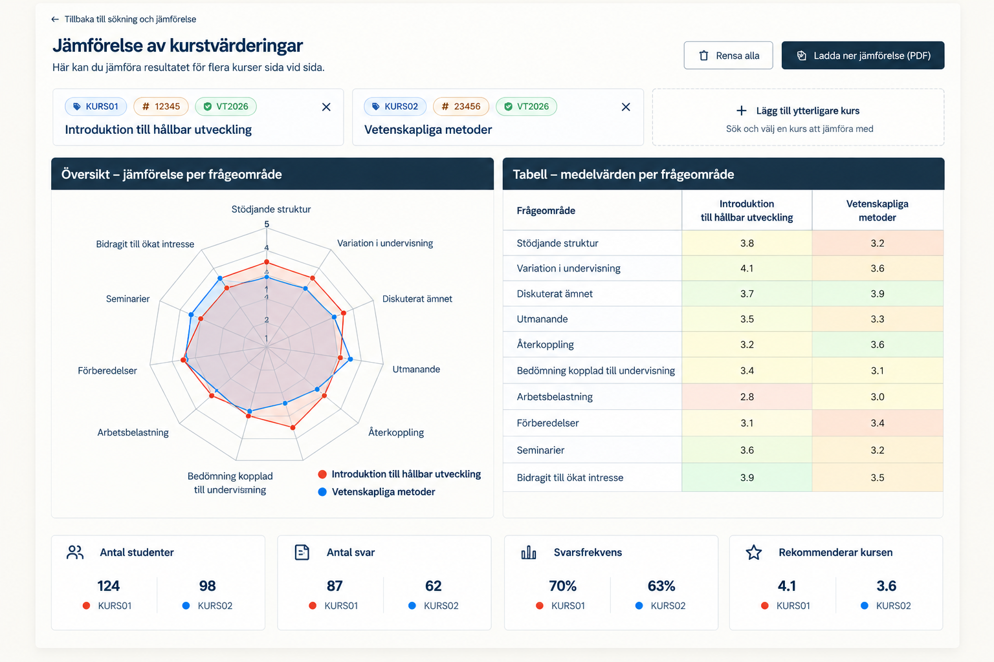The height and width of the screenshot is (662, 994).
Task: Remove Vetenskapliga metoder course
Action: (626, 107)
